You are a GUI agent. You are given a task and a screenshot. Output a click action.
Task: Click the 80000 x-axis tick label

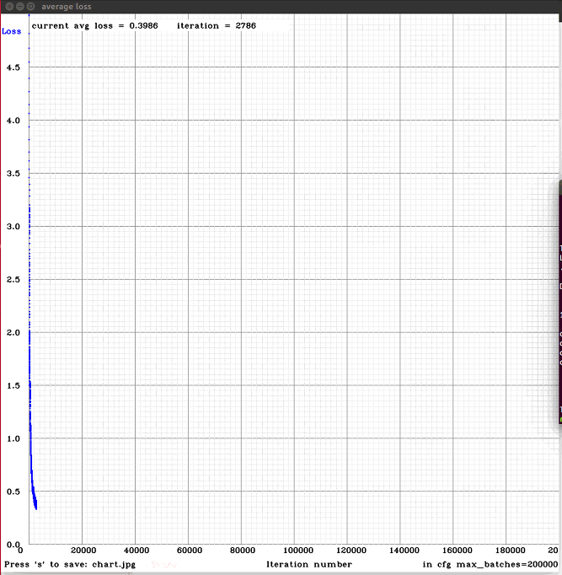(243, 550)
